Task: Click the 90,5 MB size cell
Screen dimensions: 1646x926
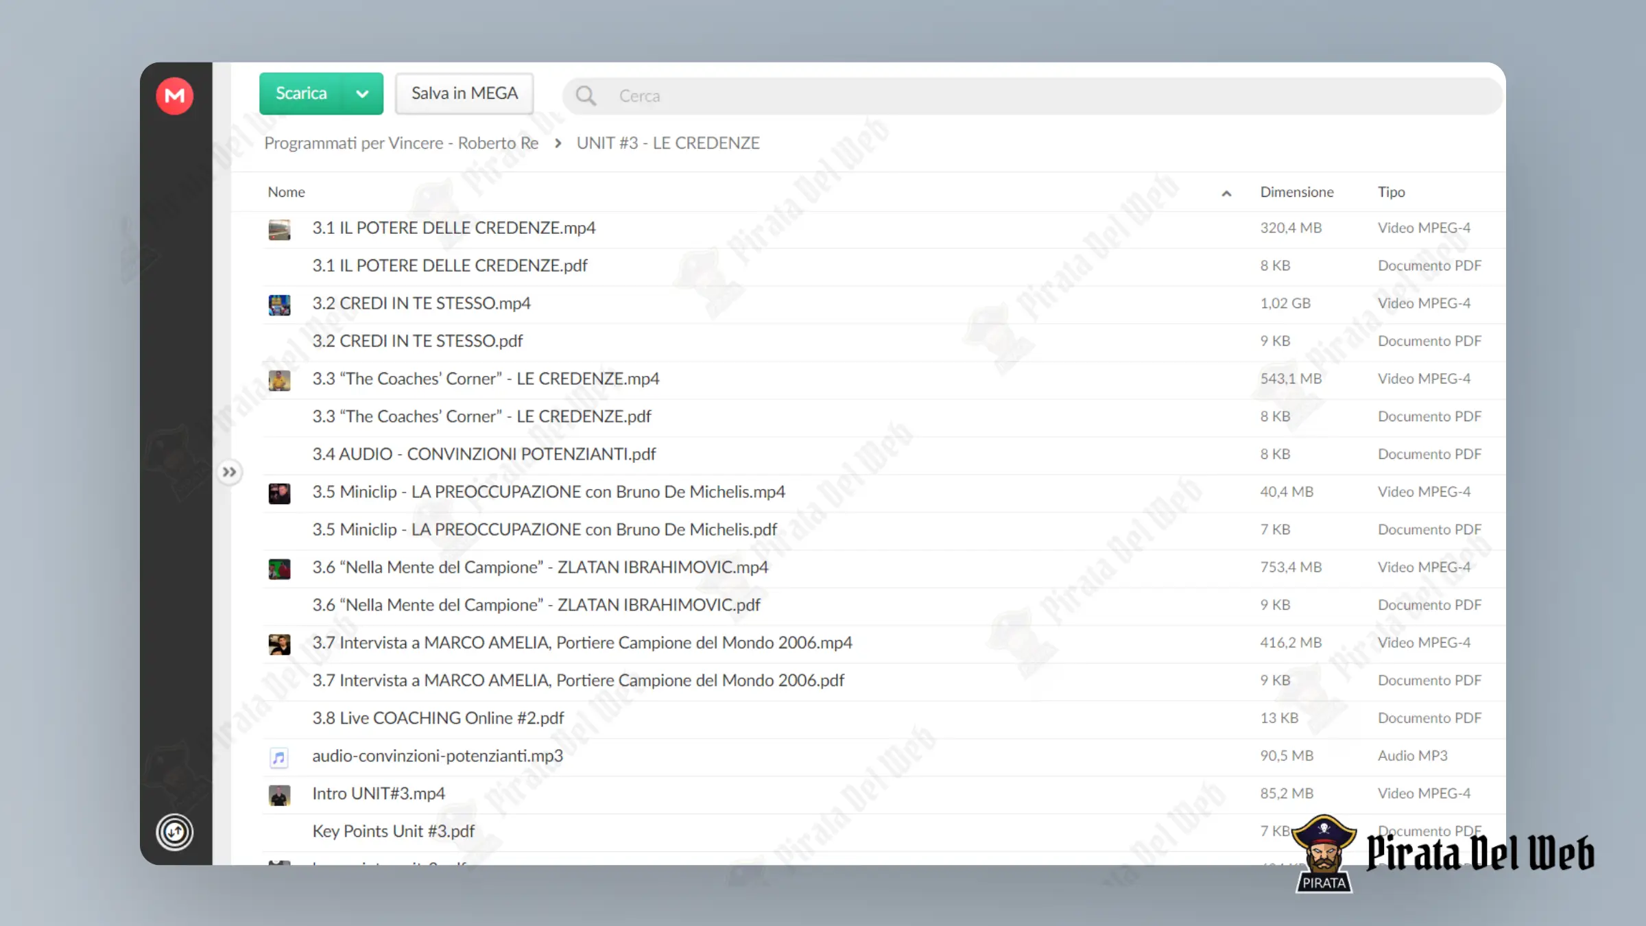Action: (1287, 756)
